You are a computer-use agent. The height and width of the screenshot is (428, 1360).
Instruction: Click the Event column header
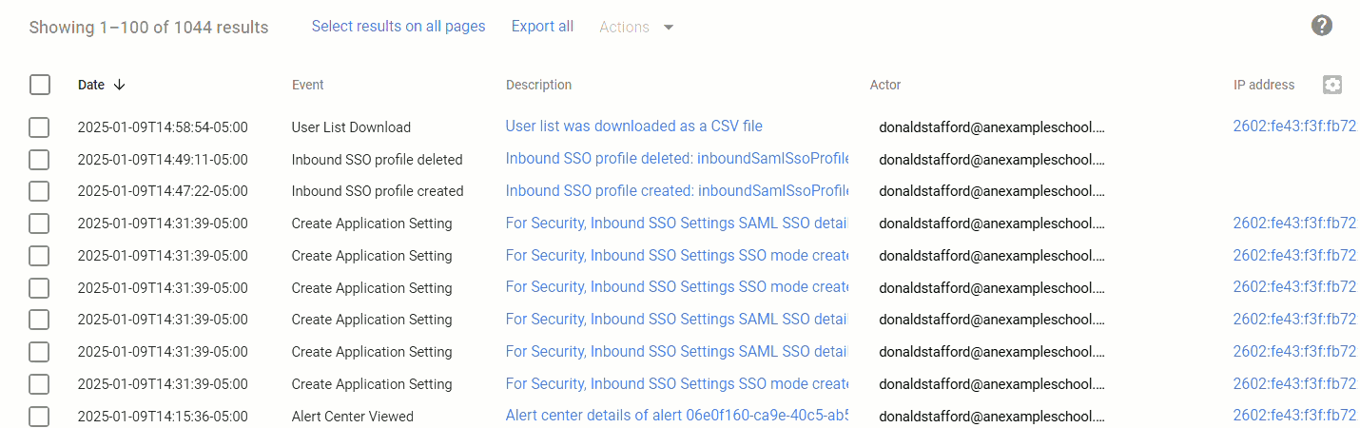pyautogui.click(x=307, y=85)
